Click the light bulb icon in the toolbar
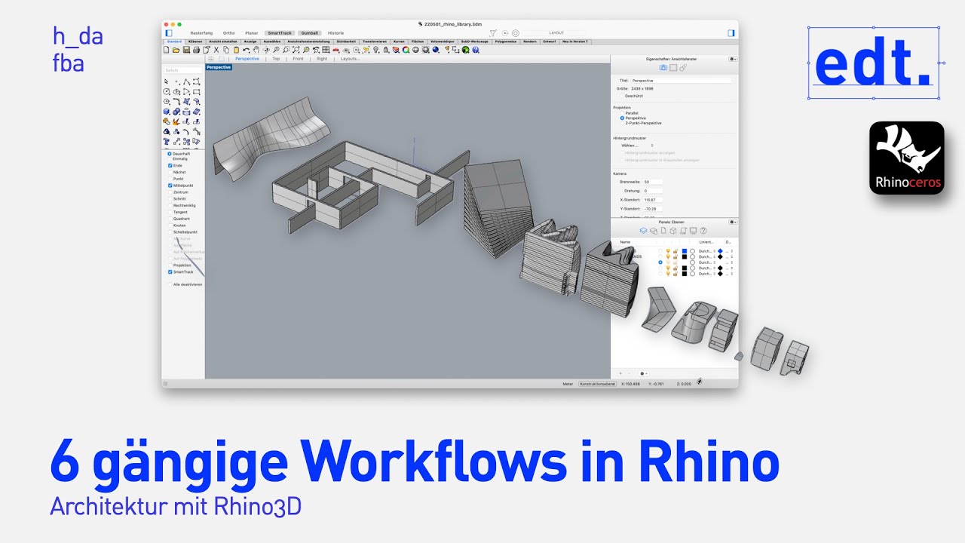Screen dimensions: 965x543 pyautogui.click(x=375, y=50)
